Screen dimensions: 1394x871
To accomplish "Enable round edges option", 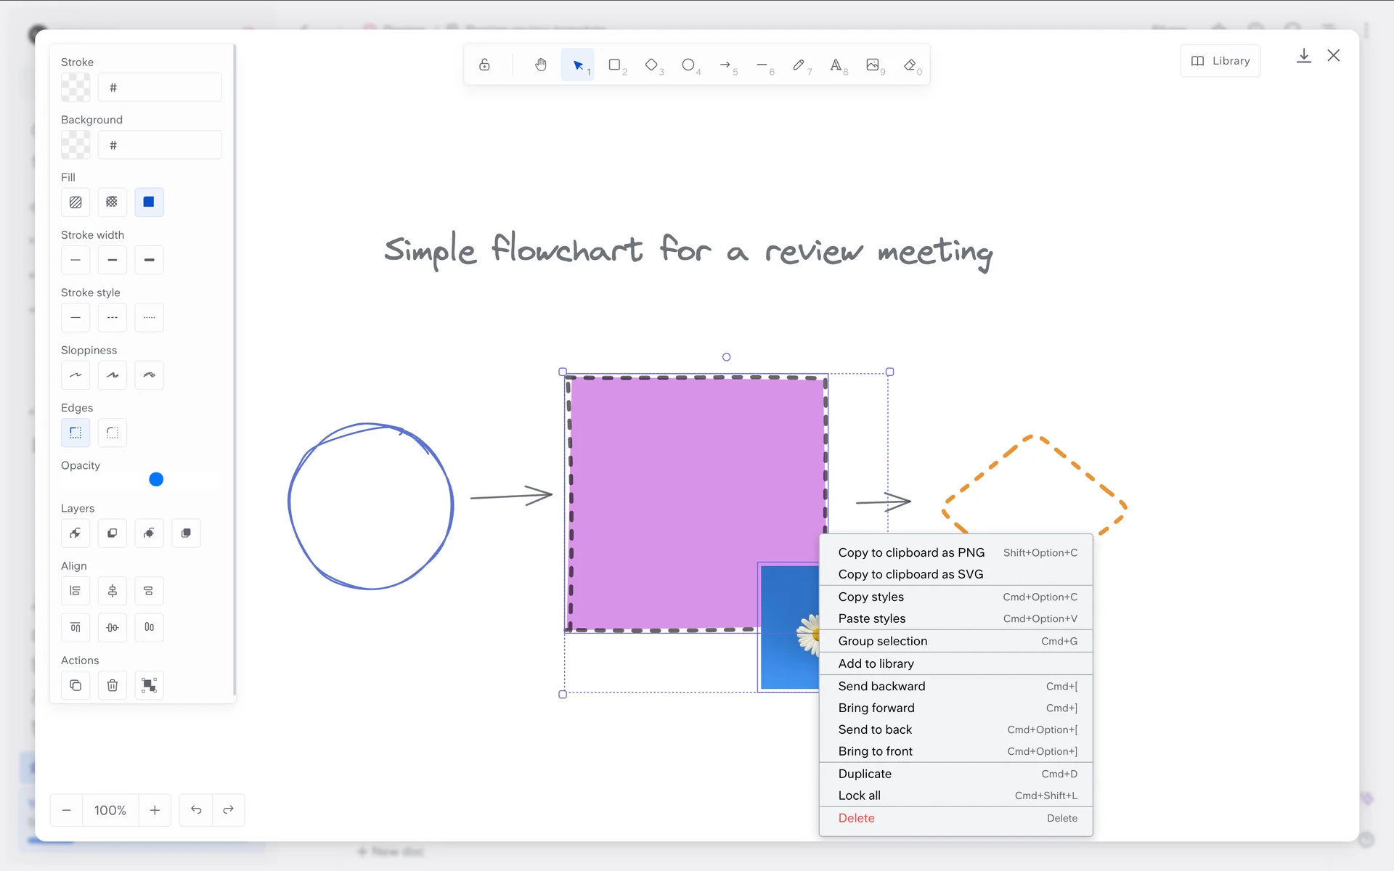I will (112, 433).
